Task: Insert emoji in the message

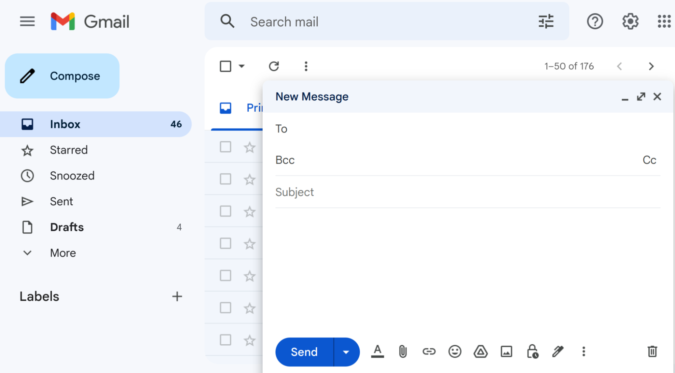Action: [x=455, y=352]
